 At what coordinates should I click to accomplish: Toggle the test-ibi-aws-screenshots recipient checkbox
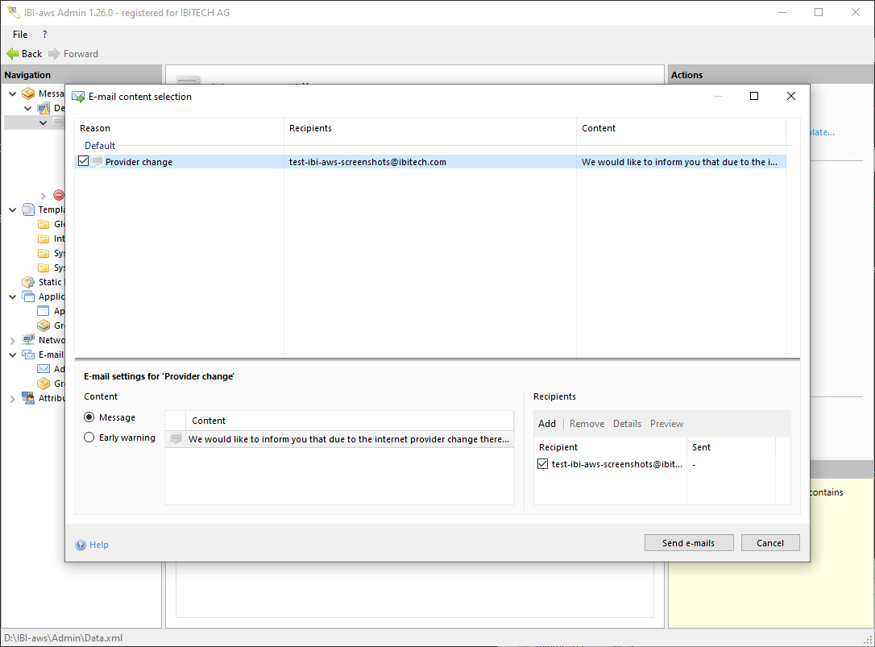(x=543, y=464)
